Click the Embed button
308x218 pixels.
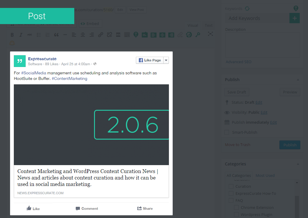click(90, 24)
